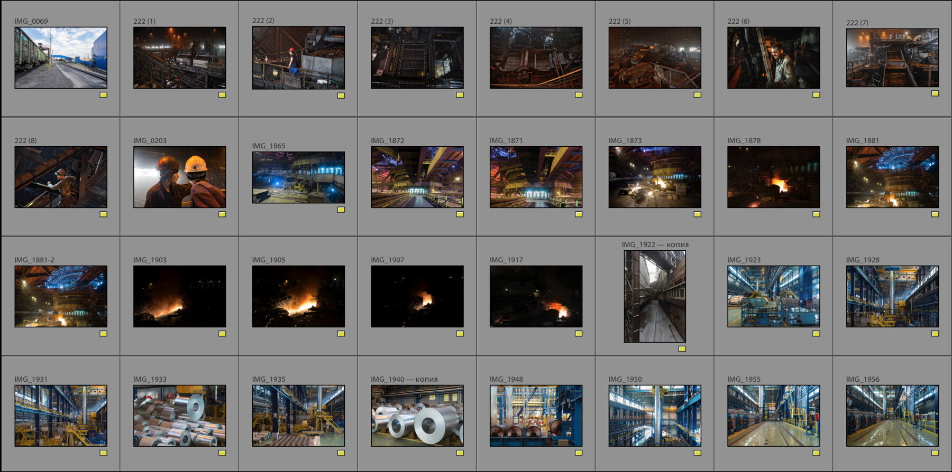Select the IMG_1931 thumbnail
Viewport: 952px width, 472px height.
tap(61, 416)
